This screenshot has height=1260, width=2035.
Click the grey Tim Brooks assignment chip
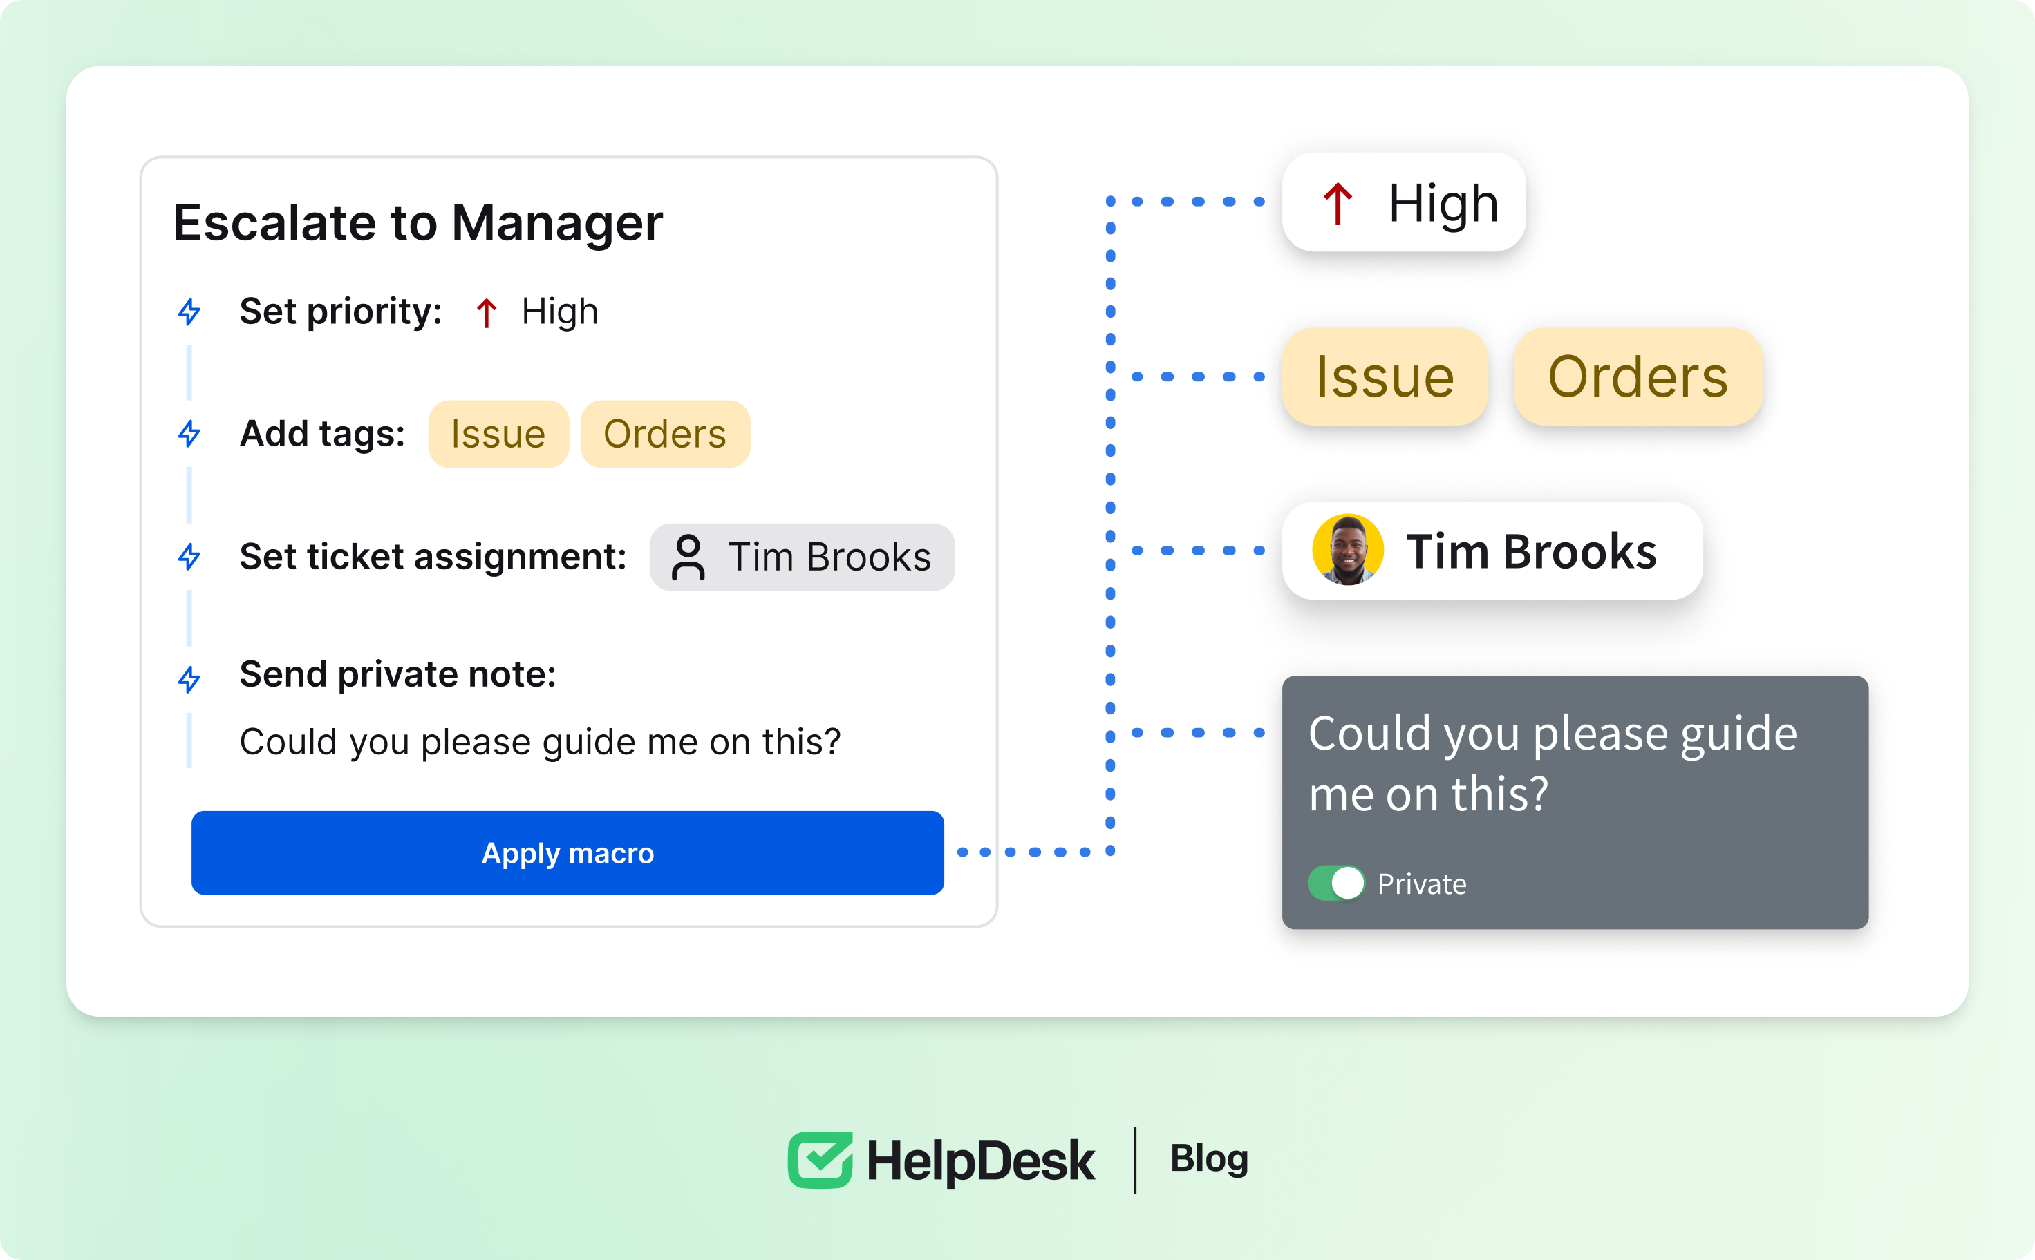click(802, 557)
